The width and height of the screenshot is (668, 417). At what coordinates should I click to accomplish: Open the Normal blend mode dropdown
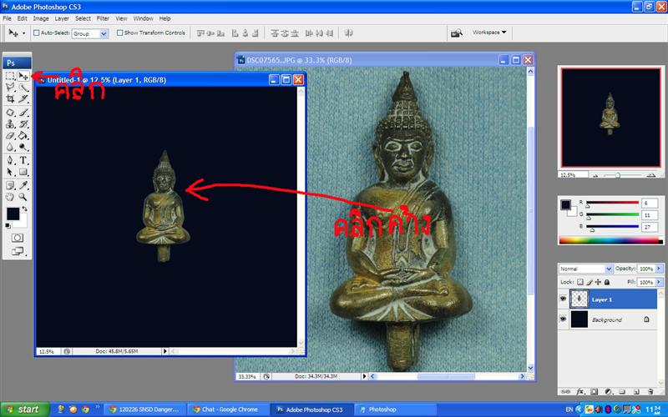point(585,269)
